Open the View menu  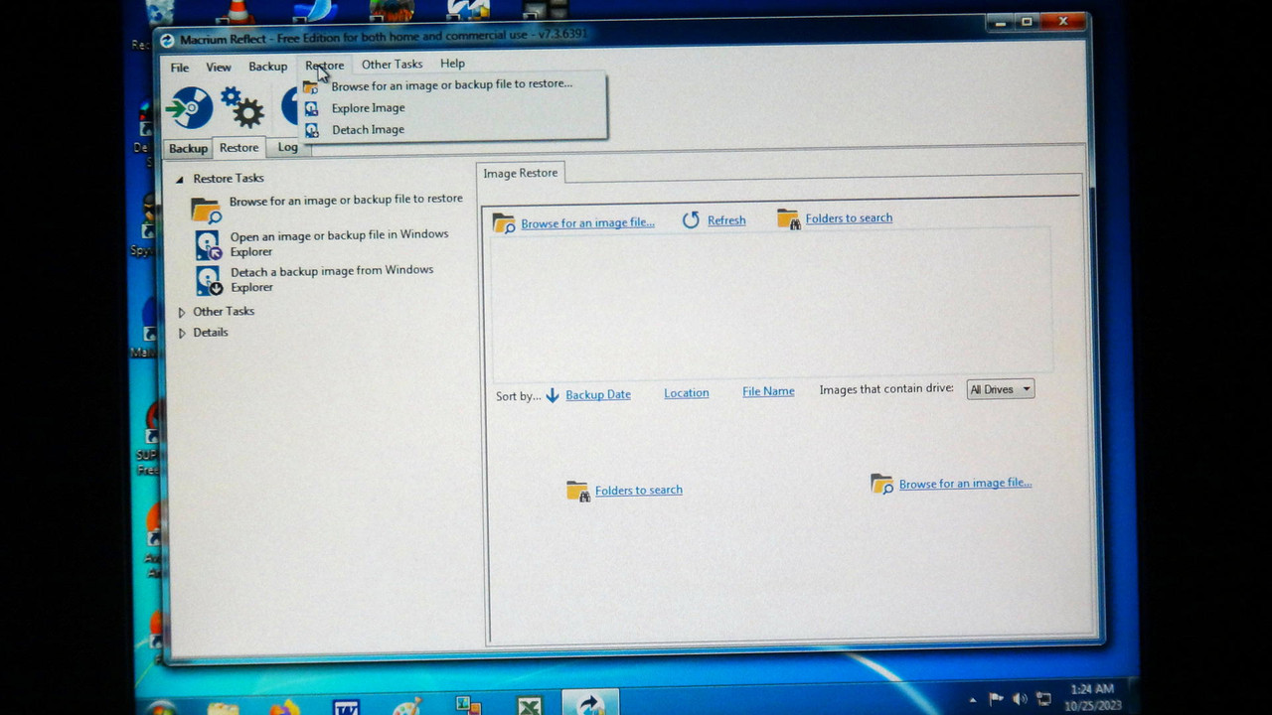(219, 68)
